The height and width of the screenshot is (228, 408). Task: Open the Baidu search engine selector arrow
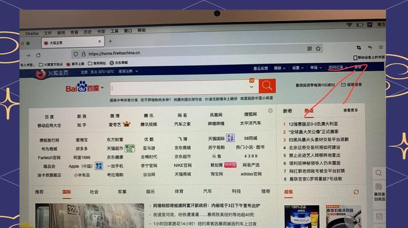click(102, 88)
